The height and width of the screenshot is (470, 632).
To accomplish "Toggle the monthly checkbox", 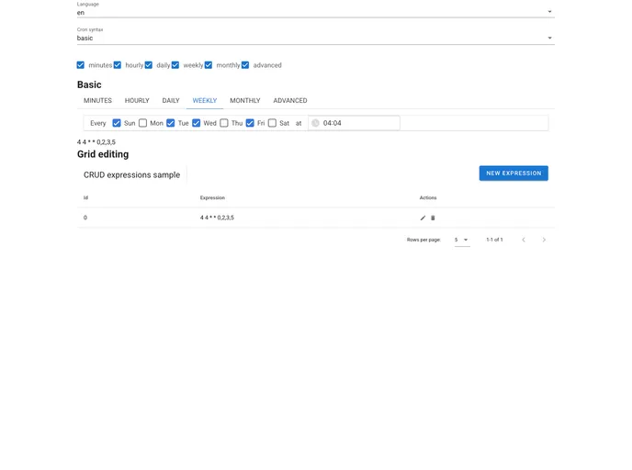I will 209,65.
